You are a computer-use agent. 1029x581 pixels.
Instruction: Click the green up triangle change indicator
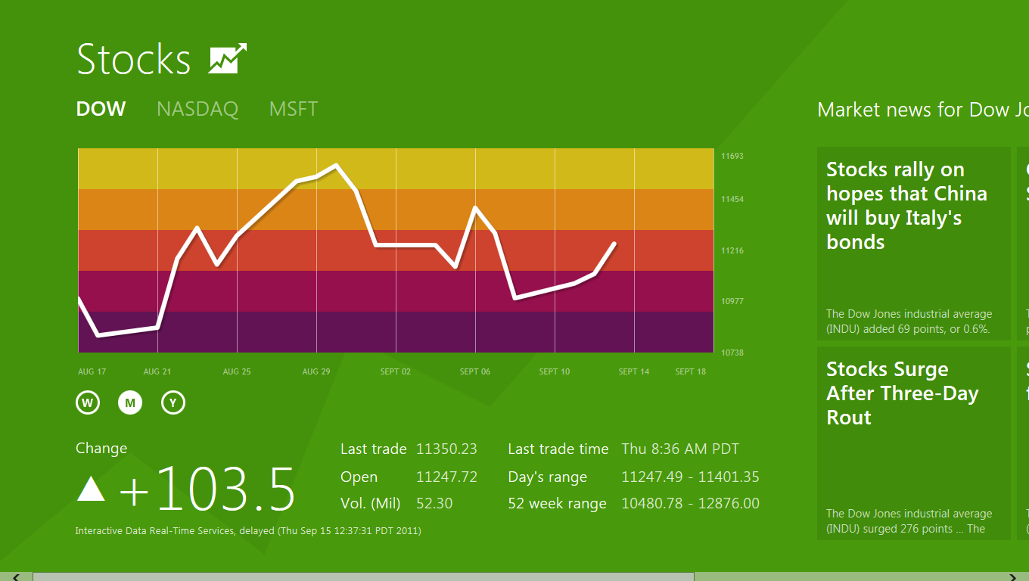[x=91, y=489]
